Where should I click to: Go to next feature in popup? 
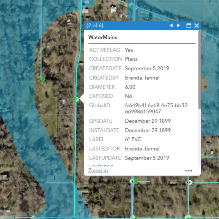[x=179, y=26]
